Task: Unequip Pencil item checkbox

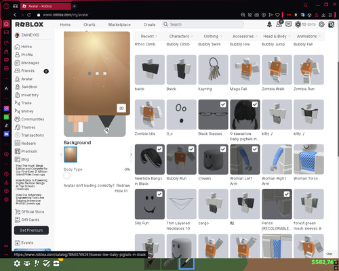Action: [x=287, y=194]
